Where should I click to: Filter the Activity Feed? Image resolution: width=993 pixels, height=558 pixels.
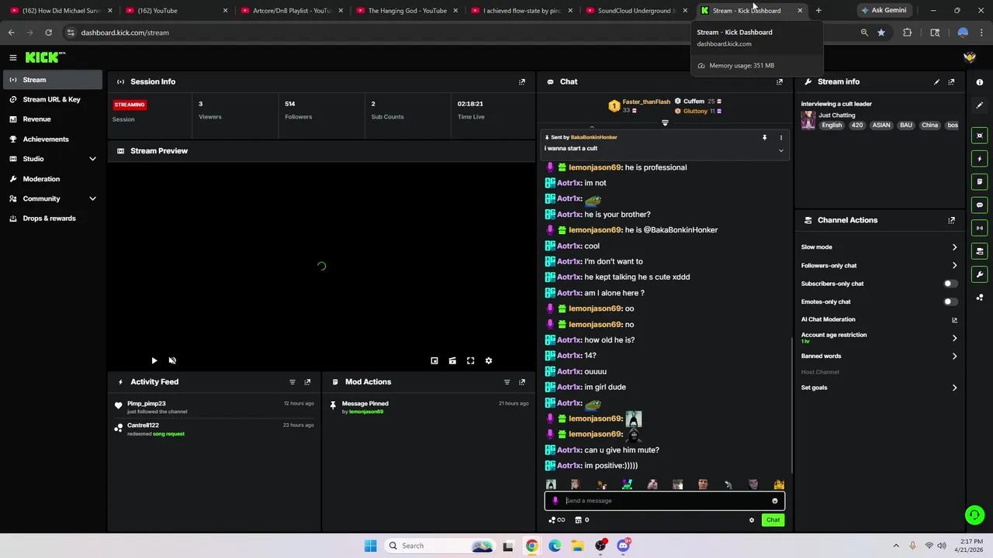[x=292, y=382]
